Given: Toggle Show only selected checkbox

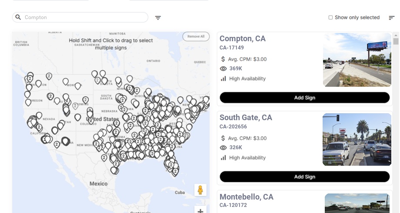Looking at the screenshot, I should pos(330,18).
